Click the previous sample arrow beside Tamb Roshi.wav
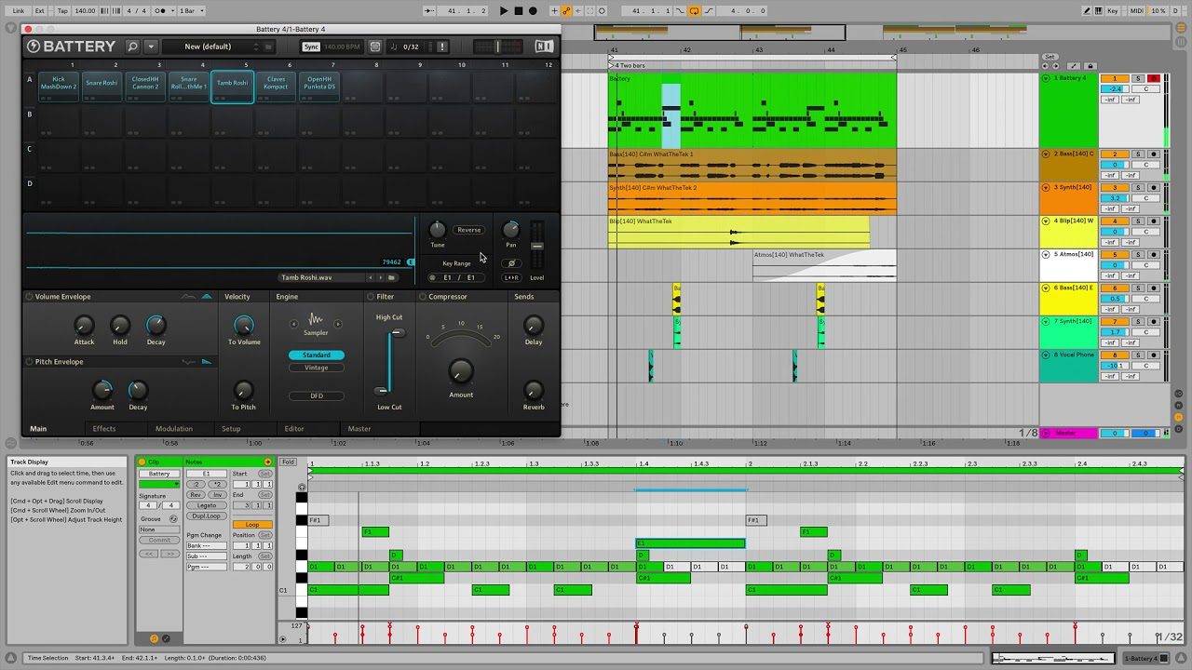Viewport: 1192px width, 670px height. point(371,277)
